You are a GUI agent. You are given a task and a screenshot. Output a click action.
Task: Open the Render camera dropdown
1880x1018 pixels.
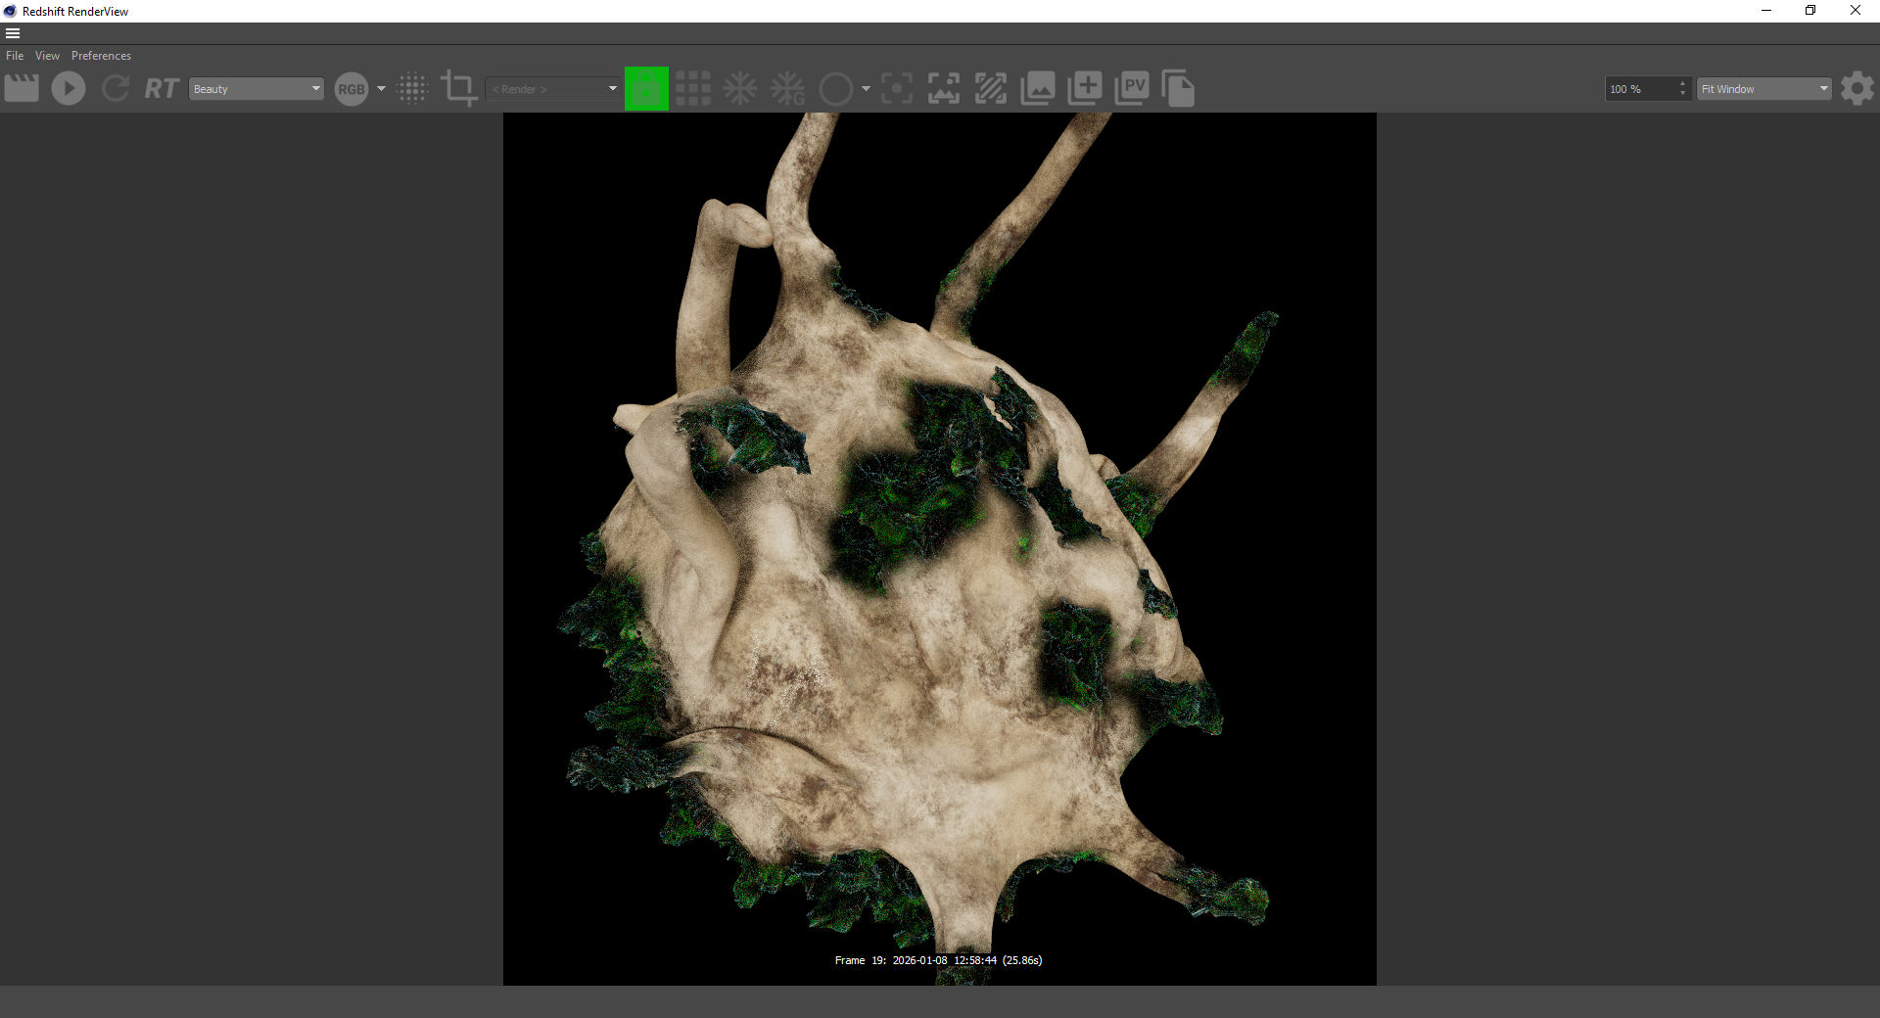[x=553, y=89]
